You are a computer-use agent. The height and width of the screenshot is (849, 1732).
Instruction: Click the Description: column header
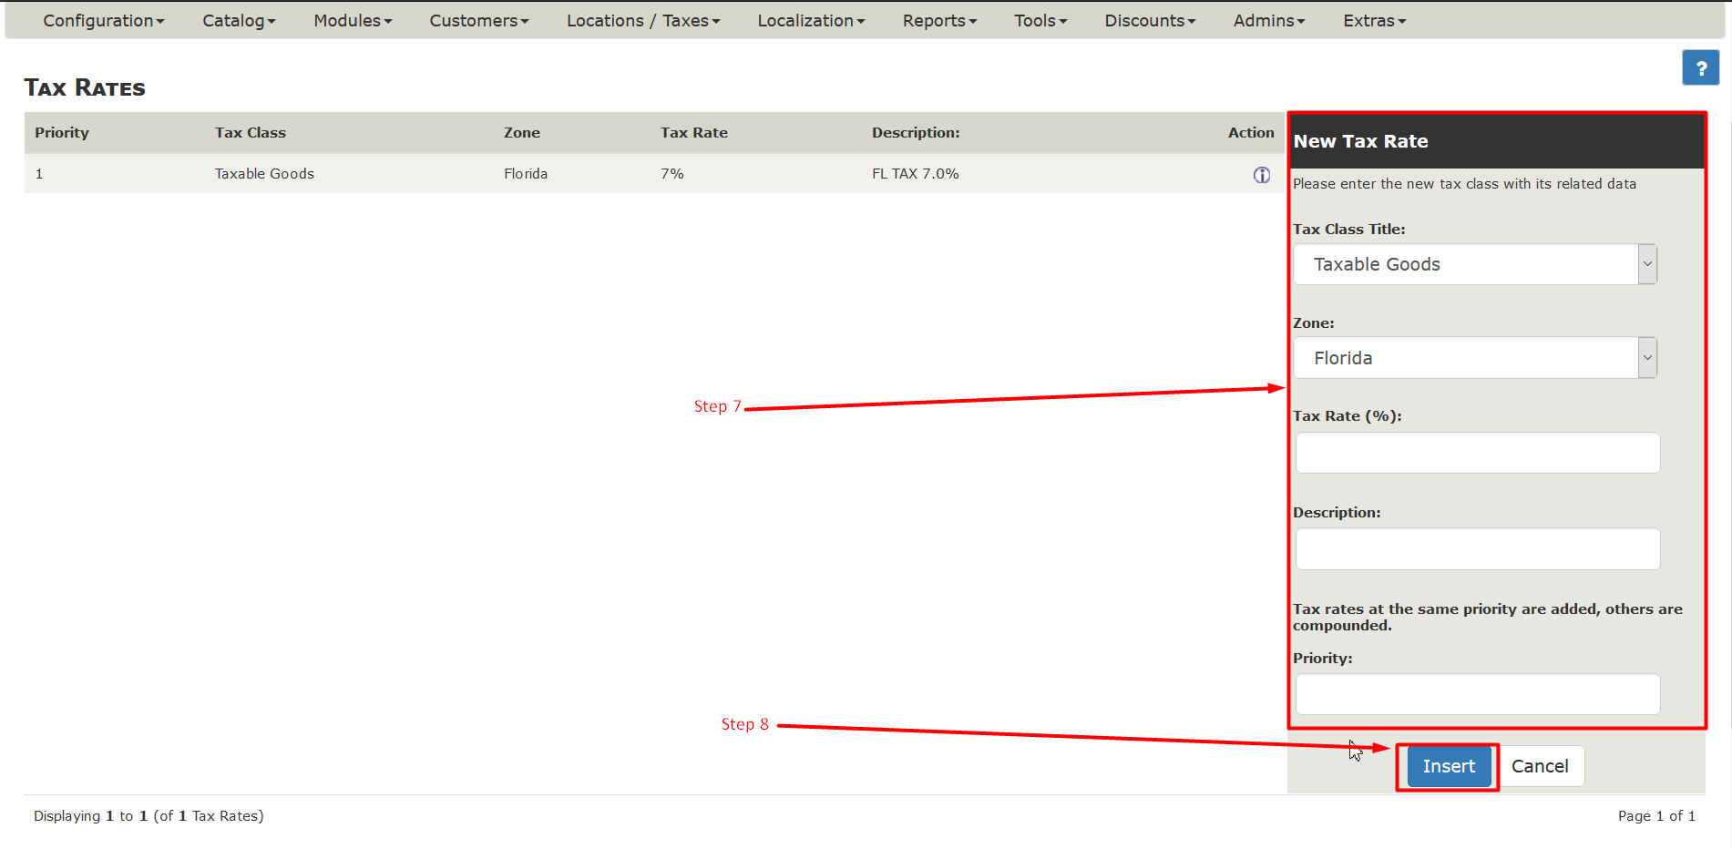916,133
